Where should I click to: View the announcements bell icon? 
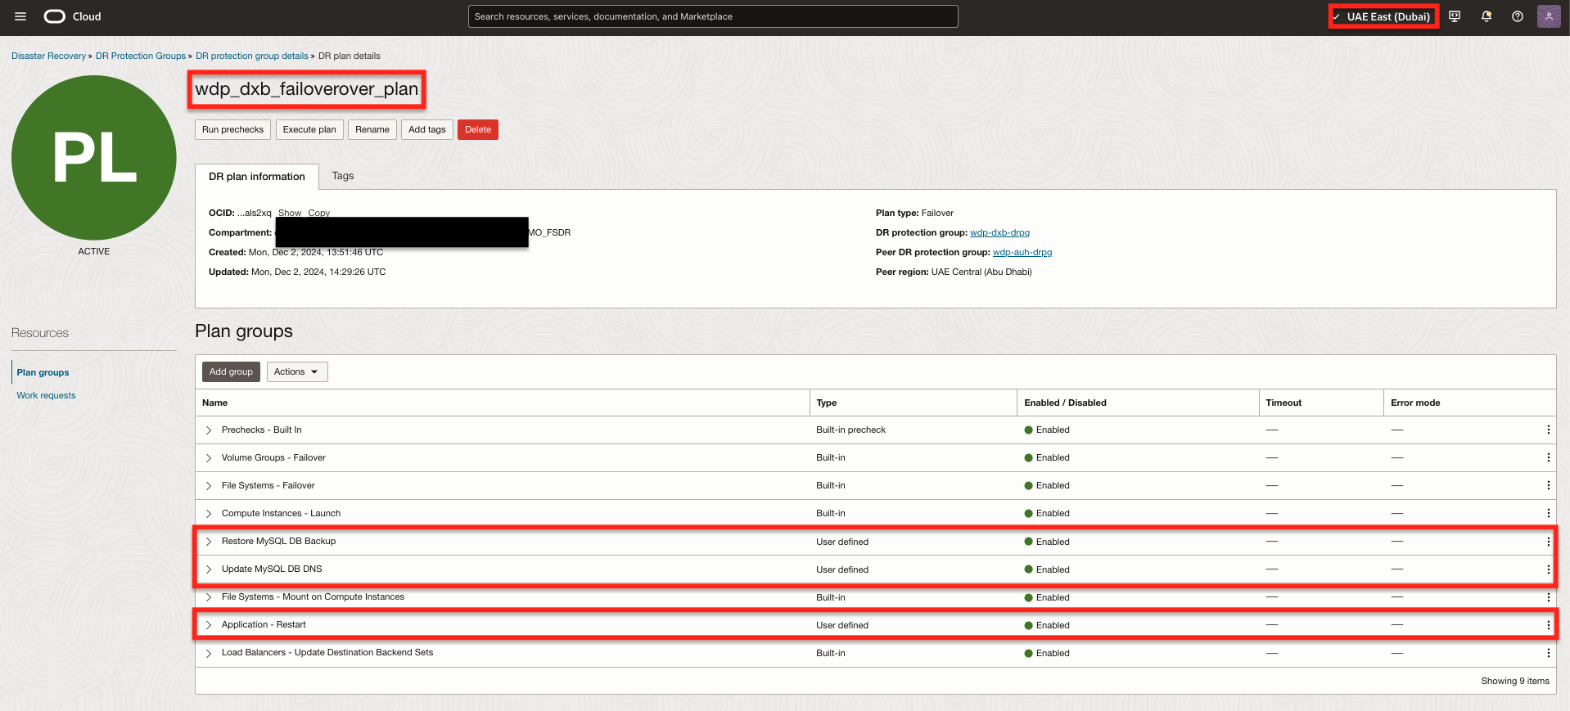tap(1487, 16)
